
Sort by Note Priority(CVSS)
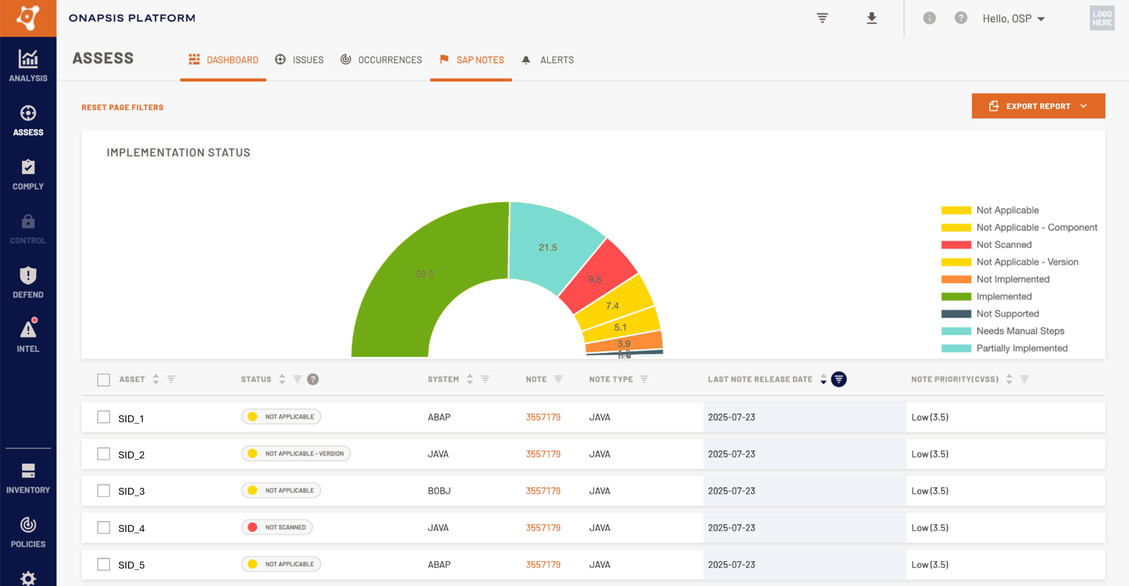coord(1009,380)
